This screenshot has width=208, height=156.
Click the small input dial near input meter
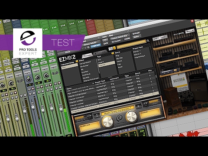point(89,116)
